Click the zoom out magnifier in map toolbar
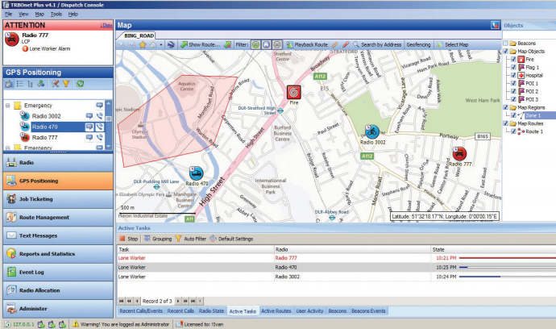The height and width of the screenshot is (329, 556). pyautogui.click(x=132, y=45)
